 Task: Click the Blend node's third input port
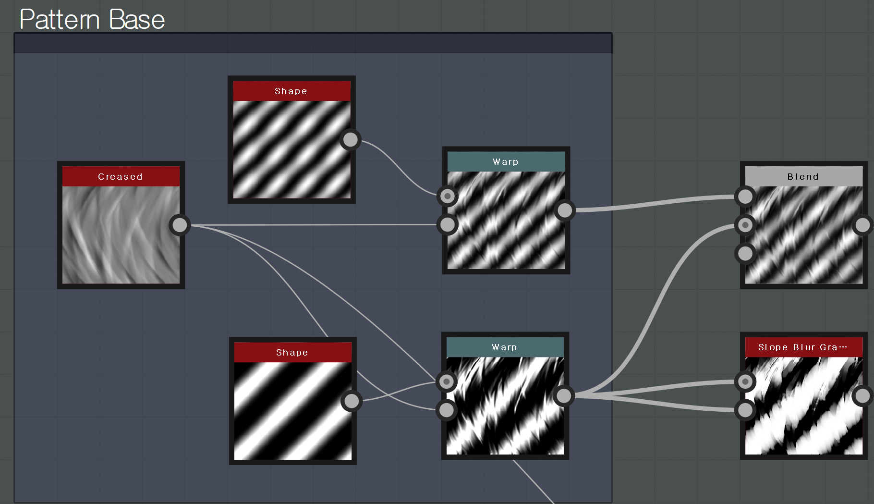point(745,253)
